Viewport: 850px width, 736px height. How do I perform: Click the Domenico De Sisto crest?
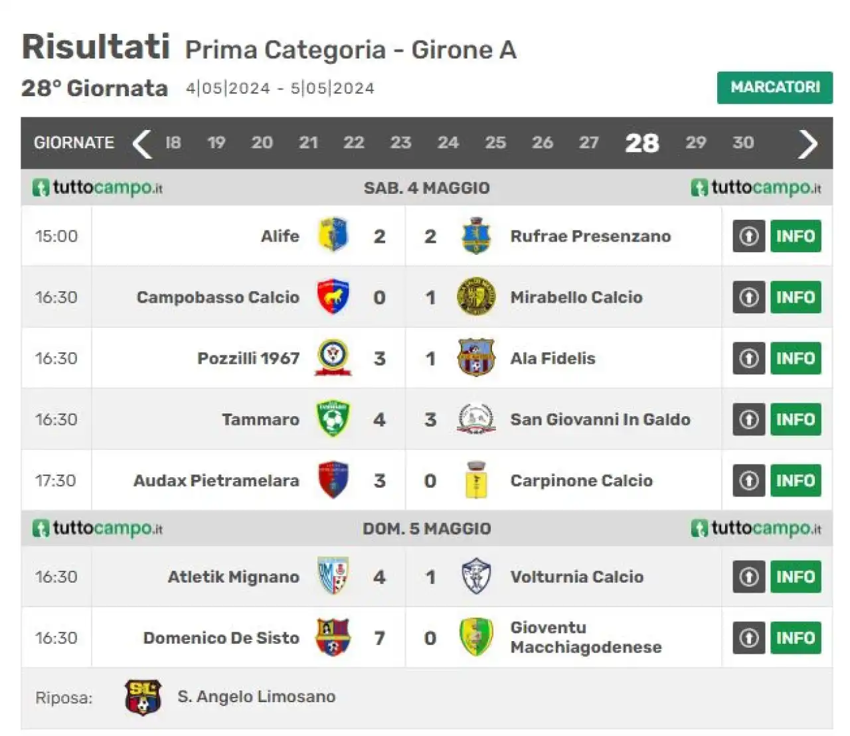(333, 637)
